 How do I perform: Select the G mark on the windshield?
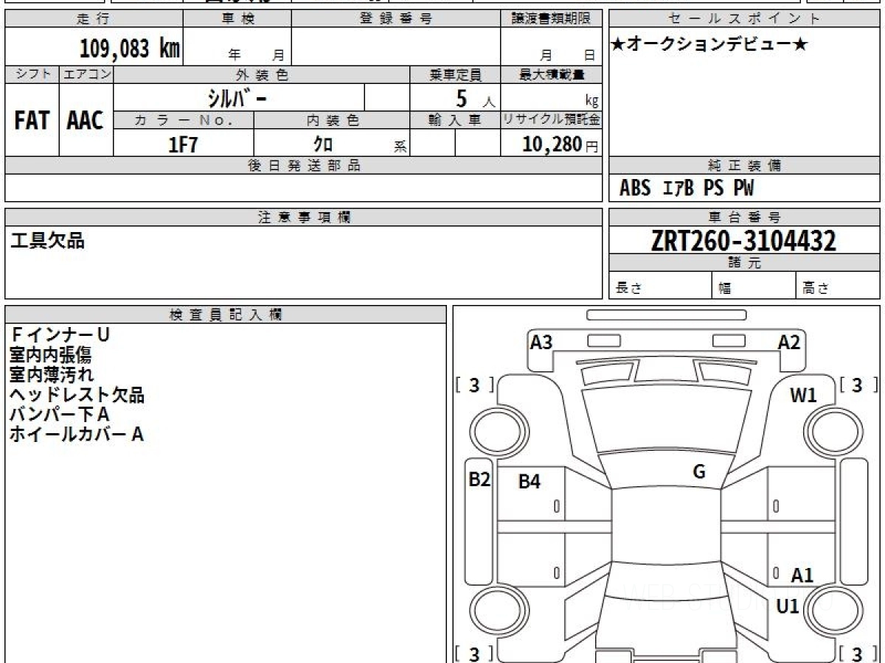point(699,472)
